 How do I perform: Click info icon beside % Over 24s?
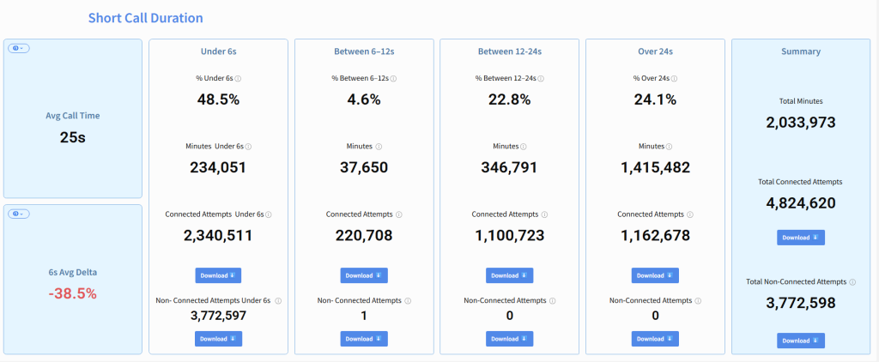coord(674,78)
